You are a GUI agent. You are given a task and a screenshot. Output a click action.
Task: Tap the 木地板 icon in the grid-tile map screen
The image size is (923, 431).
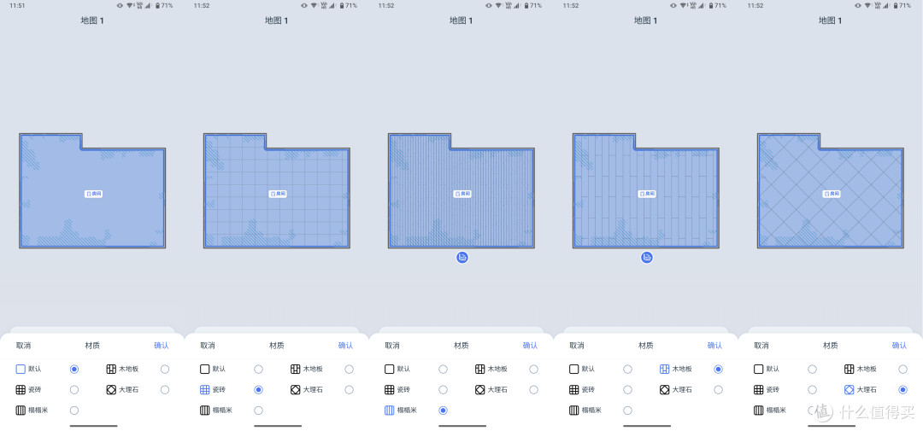click(x=296, y=370)
